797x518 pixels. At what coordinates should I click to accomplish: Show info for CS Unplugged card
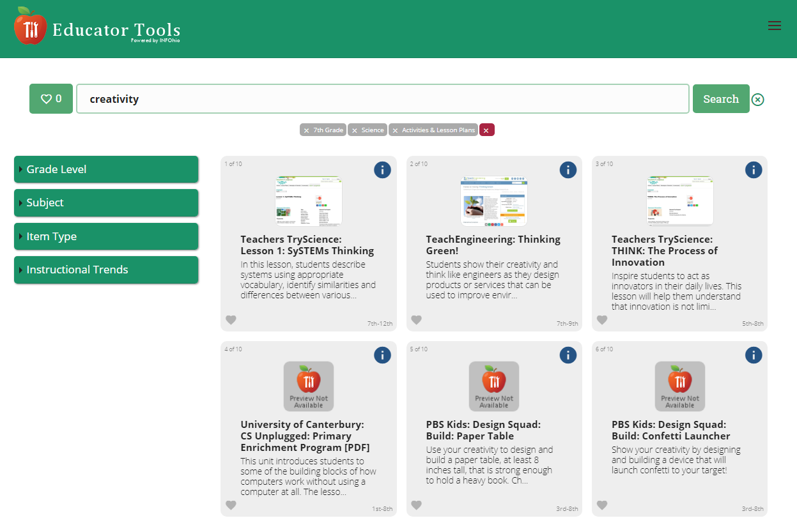(x=382, y=355)
